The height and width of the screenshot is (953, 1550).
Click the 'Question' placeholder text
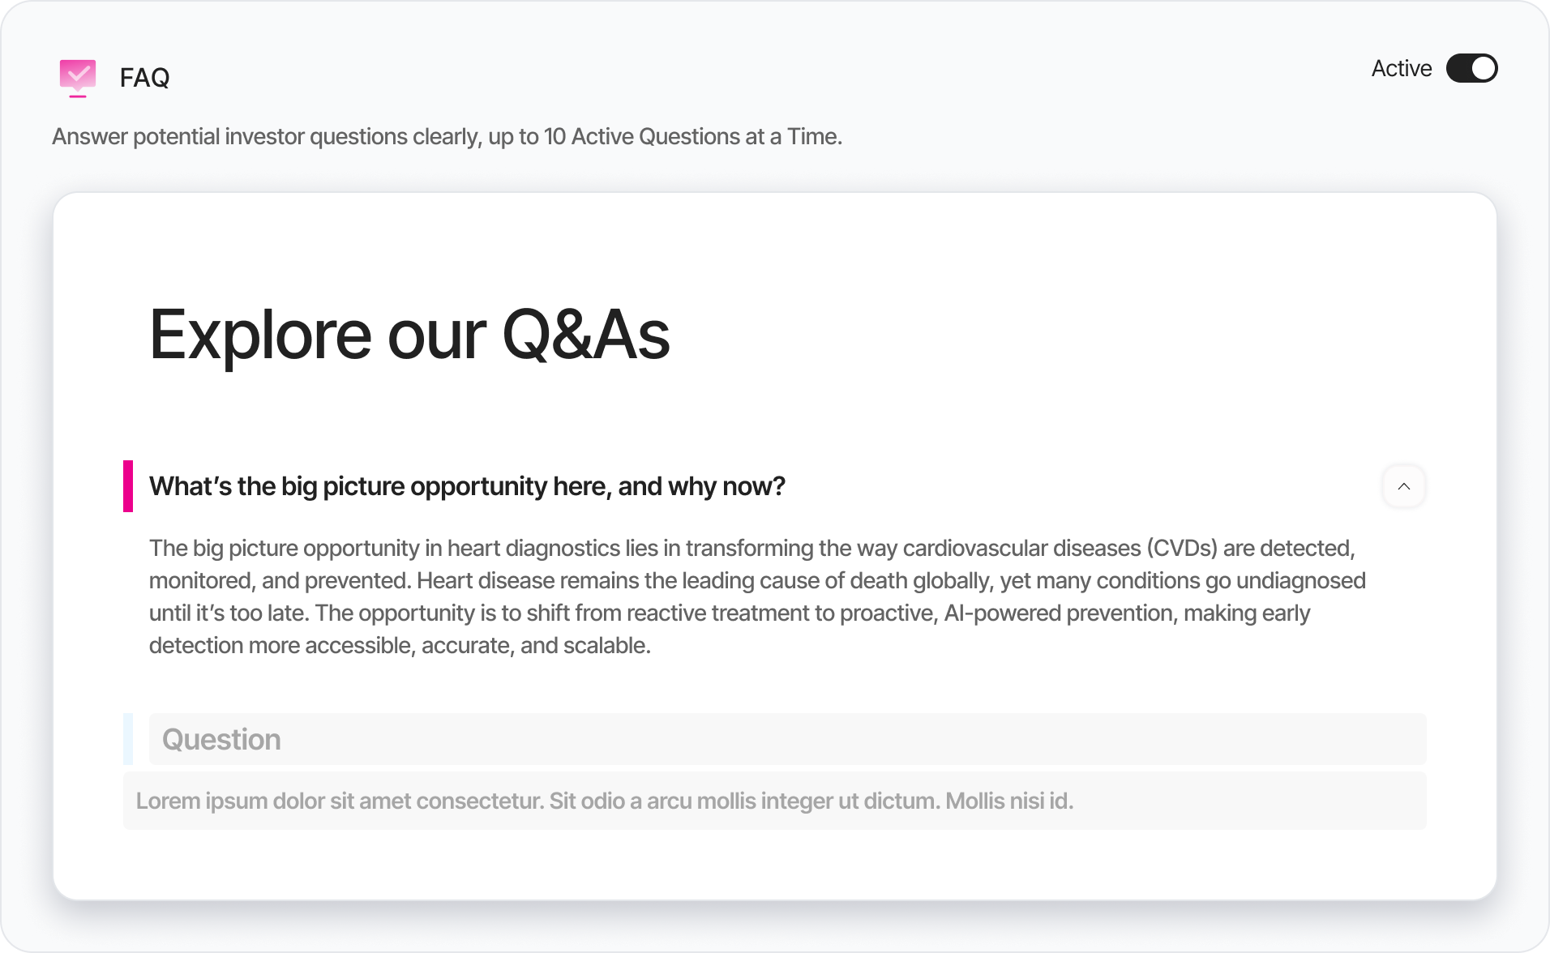221,739
